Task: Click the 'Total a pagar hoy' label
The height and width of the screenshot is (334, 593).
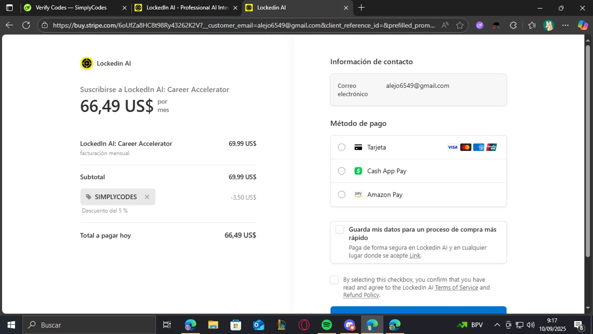Action: click(106, 235)
